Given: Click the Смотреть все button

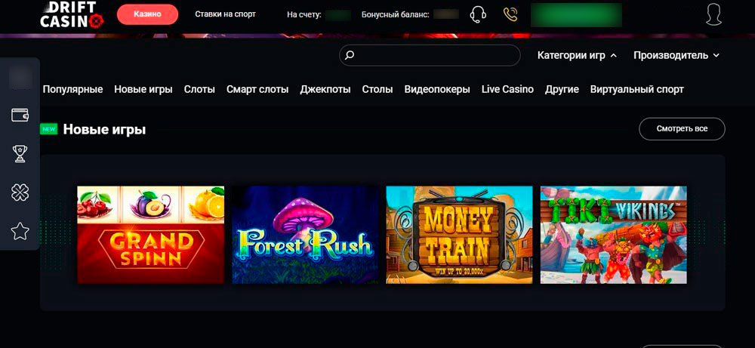Looking at the screenshot, I should tap(682, 129).
